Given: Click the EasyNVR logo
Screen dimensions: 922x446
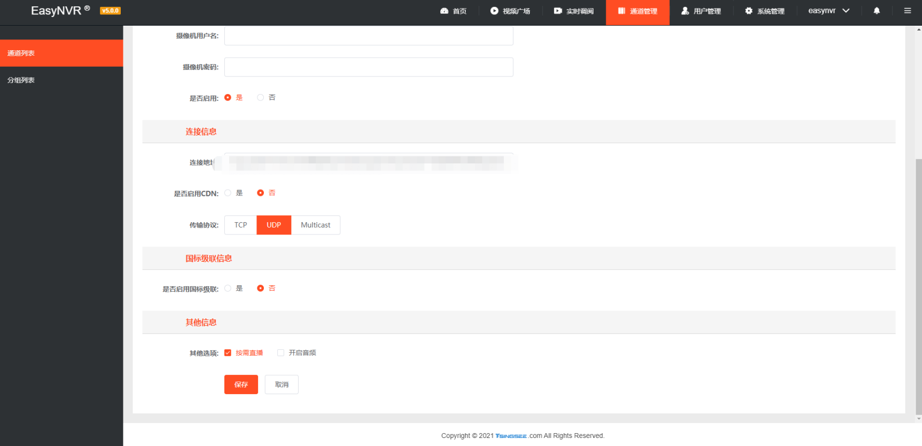Looking at the screenshot, I should pyautogui.click(x=60, y=11).
